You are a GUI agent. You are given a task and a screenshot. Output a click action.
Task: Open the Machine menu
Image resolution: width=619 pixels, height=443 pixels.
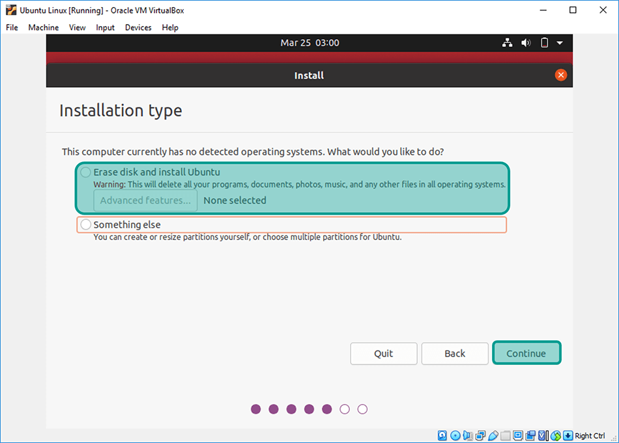[x=44, y=27]
